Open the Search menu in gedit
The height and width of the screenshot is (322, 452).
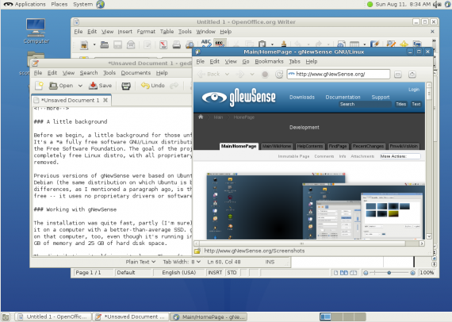point(89,73)
